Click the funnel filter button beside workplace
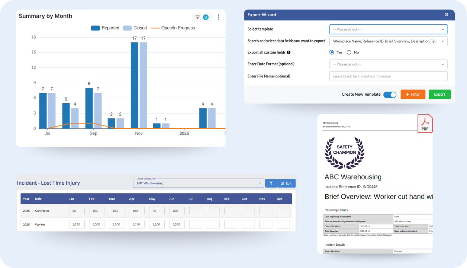 (x=271, y=183)
